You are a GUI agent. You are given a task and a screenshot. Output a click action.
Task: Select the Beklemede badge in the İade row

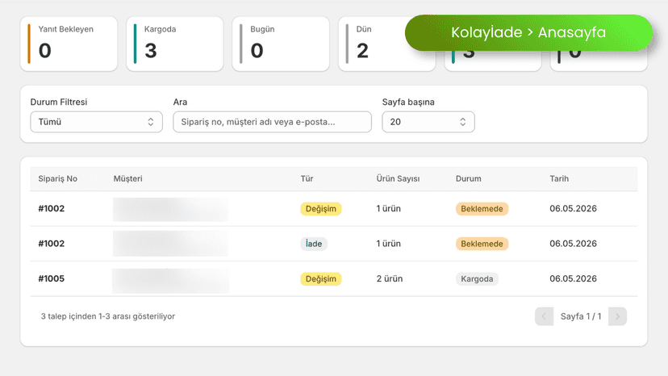tap(482, 244)
